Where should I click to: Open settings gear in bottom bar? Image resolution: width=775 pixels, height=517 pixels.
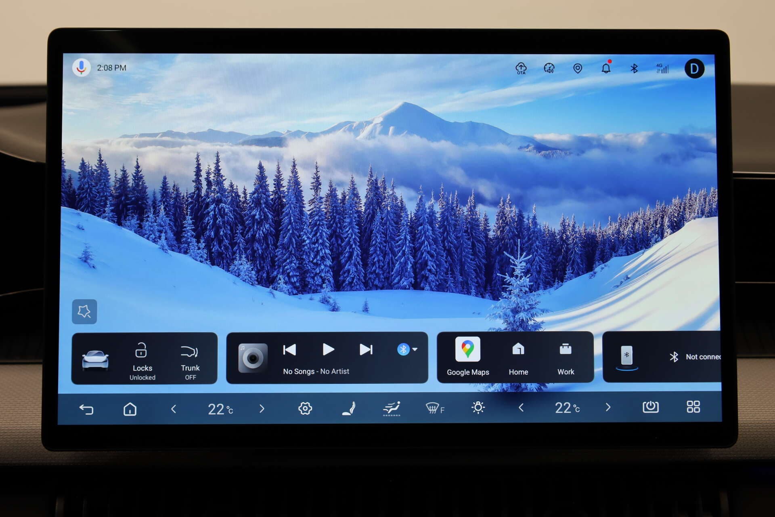(305, 408)
